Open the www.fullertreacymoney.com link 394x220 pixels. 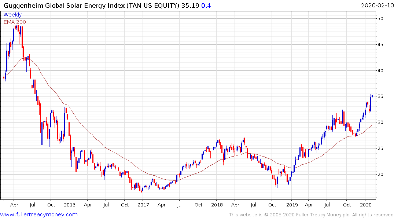tap(39, 214)
